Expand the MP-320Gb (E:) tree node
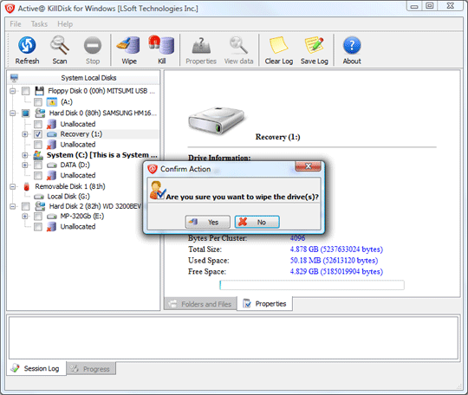 pos(25,217)
